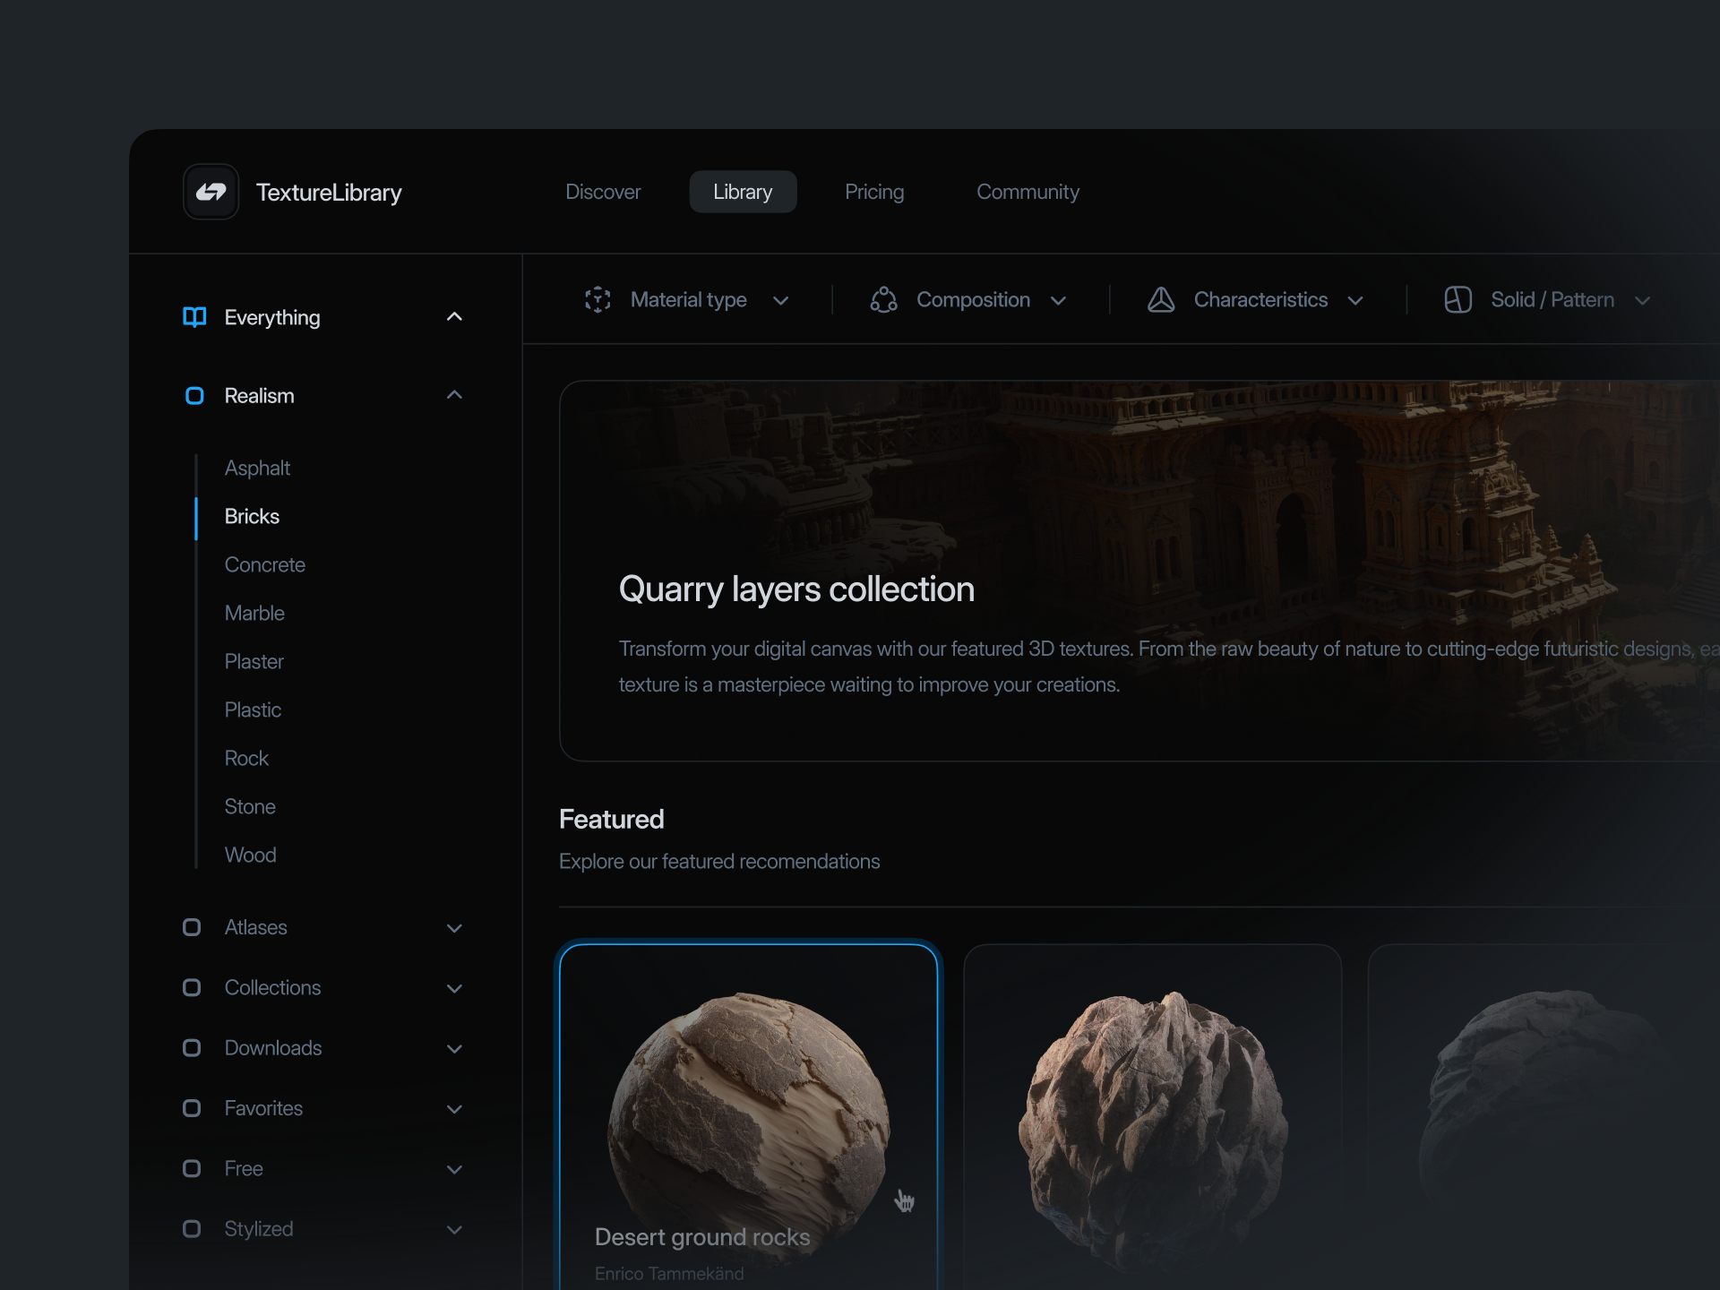Click the Favorites label
1720x1290 pixels.
pyautogui.click(x=263, y=1108)
